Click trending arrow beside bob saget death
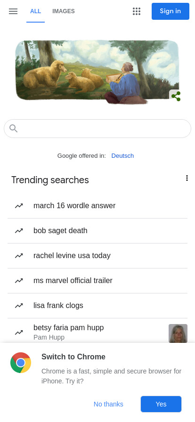Screen dimensions: 195x422 coord(19,231)
